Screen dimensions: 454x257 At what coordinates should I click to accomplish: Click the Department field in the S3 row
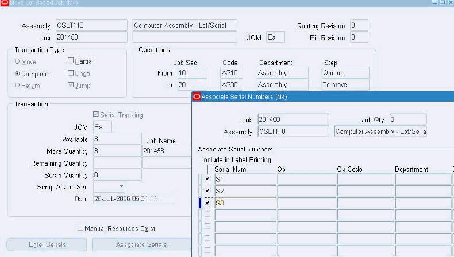(x=424, y=203)
